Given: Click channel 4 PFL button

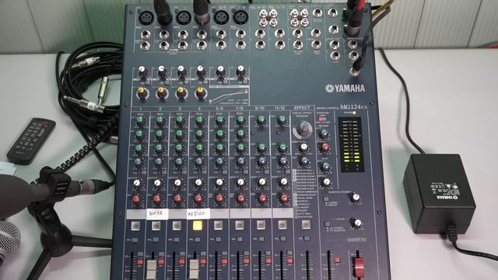Looking at the screenshot, I should [x=197, y=240].
